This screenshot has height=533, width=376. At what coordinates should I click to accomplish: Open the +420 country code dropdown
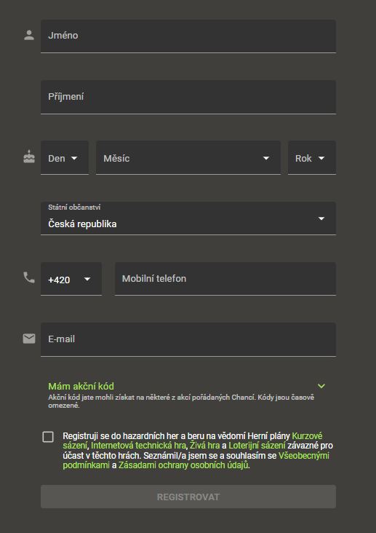coord(71,279)
